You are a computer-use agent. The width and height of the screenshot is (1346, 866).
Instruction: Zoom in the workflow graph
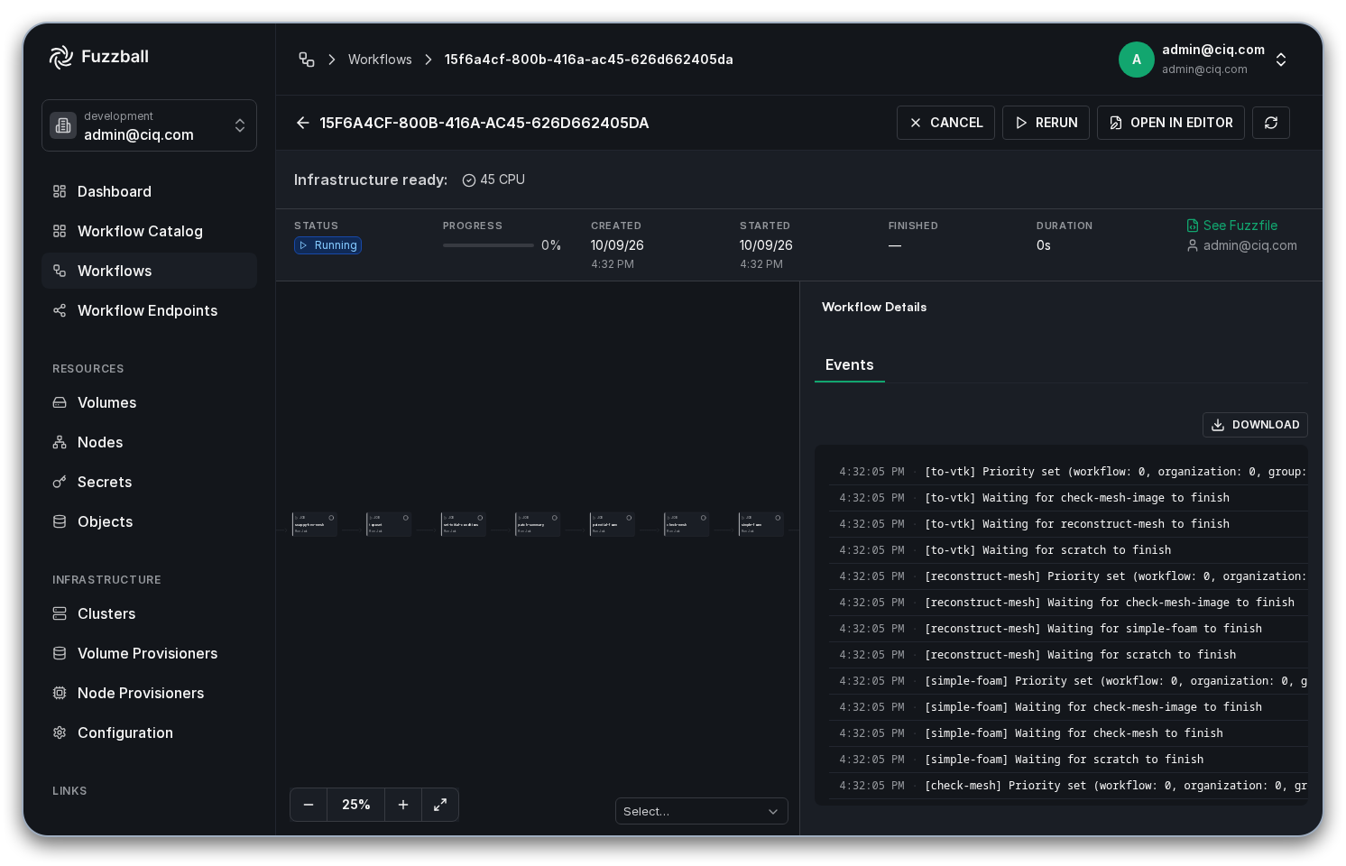403,805
